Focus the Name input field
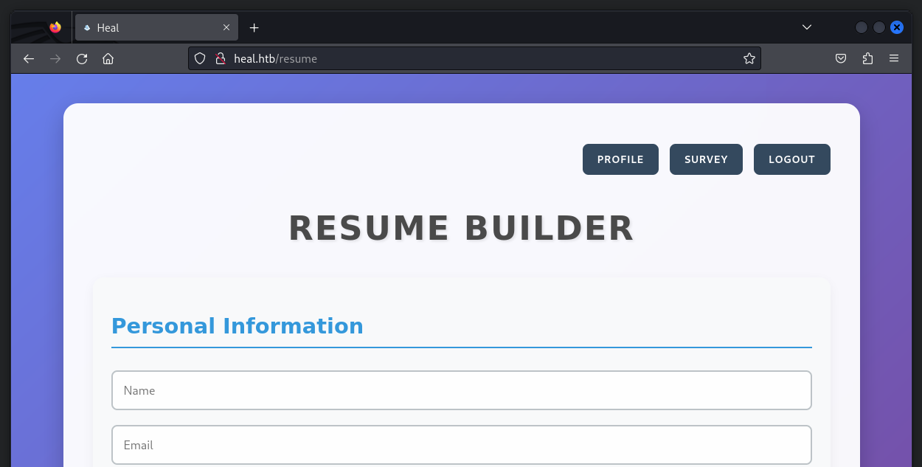The image size is (922, 467). [461, 390]
